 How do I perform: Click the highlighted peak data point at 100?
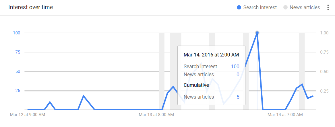pos(257,33)
